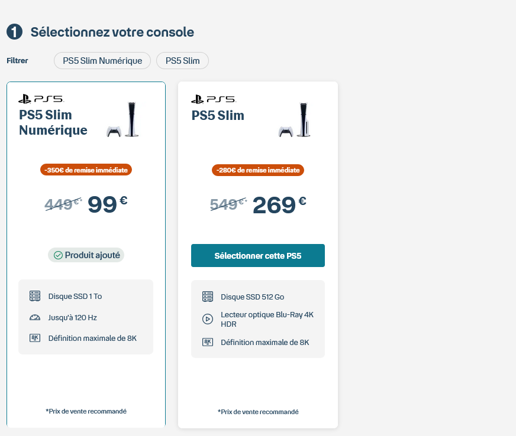This screenshot has height=436, width=516.
Task: Click the -280€ immediate discount badge
Action: coord(258,170)
